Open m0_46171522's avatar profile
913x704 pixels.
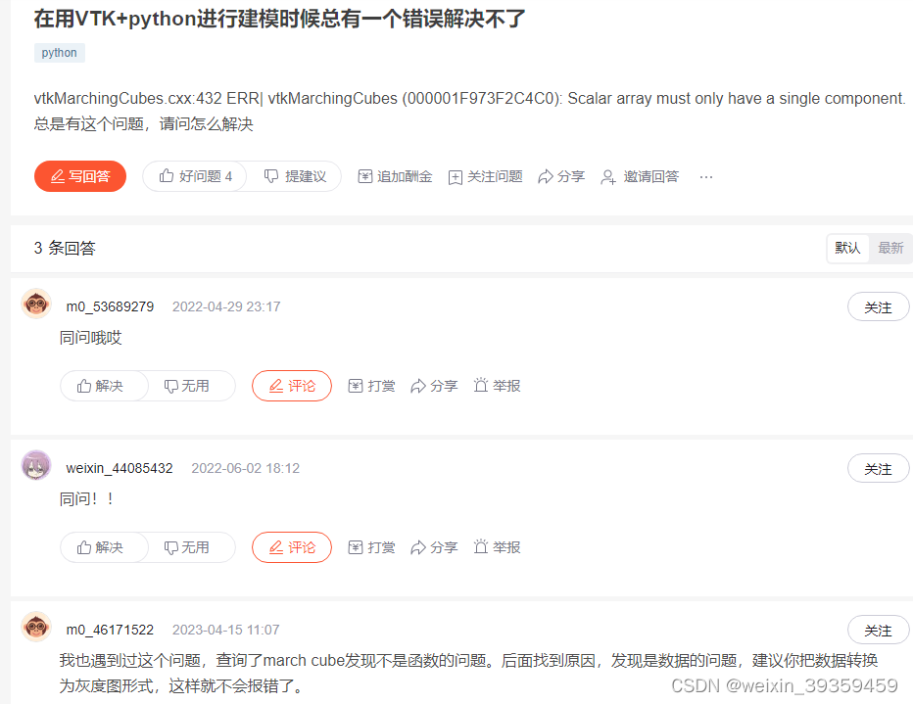[36, 628]
